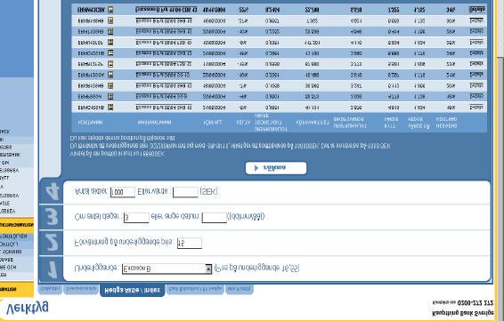Click the icon in the table row nearest the column headers
Image resolution: width=504 pixels, height=321 pixels.
pyautogui.click(x=110, y=107)
